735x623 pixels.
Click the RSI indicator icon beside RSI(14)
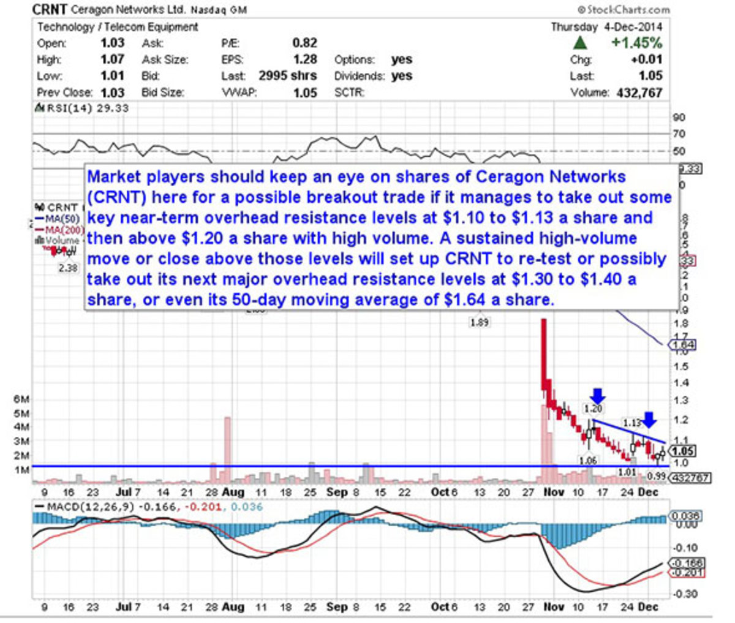[39, 108]
